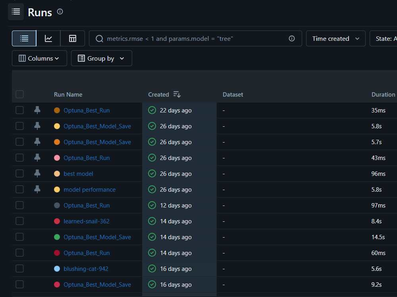Unpin the model performance run

tap(37, 189)
